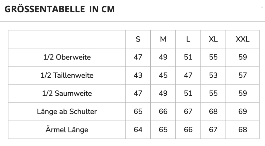The image size is (265, 146).
Task: Select the XL size column header
Action: coord(213,39)
